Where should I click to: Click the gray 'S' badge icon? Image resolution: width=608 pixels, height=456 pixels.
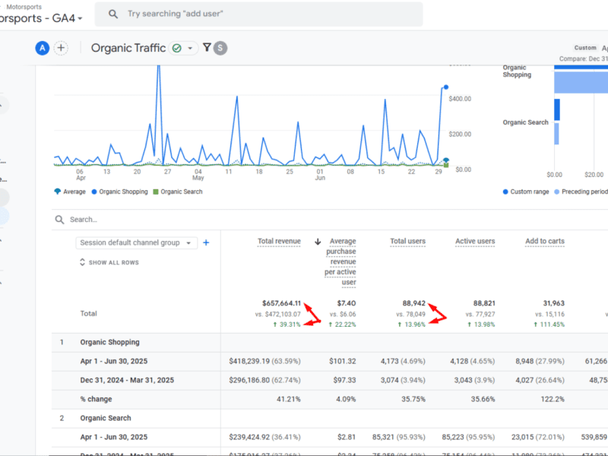(220, 48)
